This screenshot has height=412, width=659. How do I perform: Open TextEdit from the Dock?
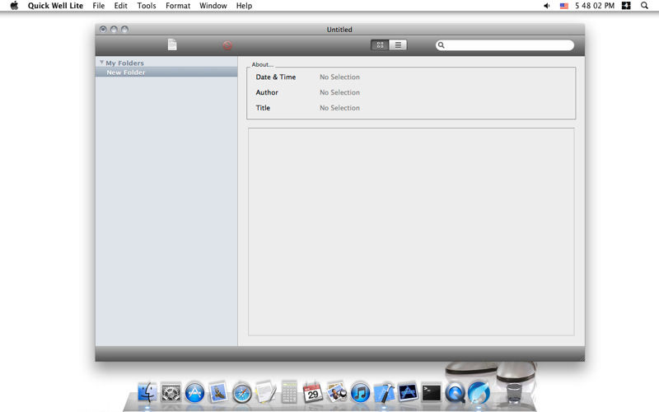pyautogui.click(x=265, y=392)
